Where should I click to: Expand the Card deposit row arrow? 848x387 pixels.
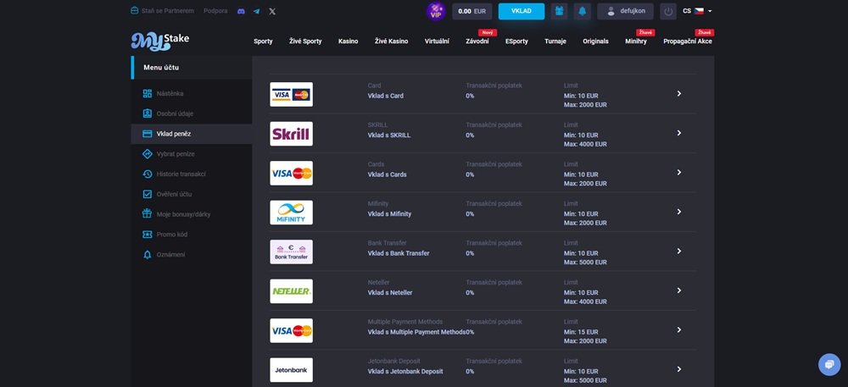tap(679, 93)
